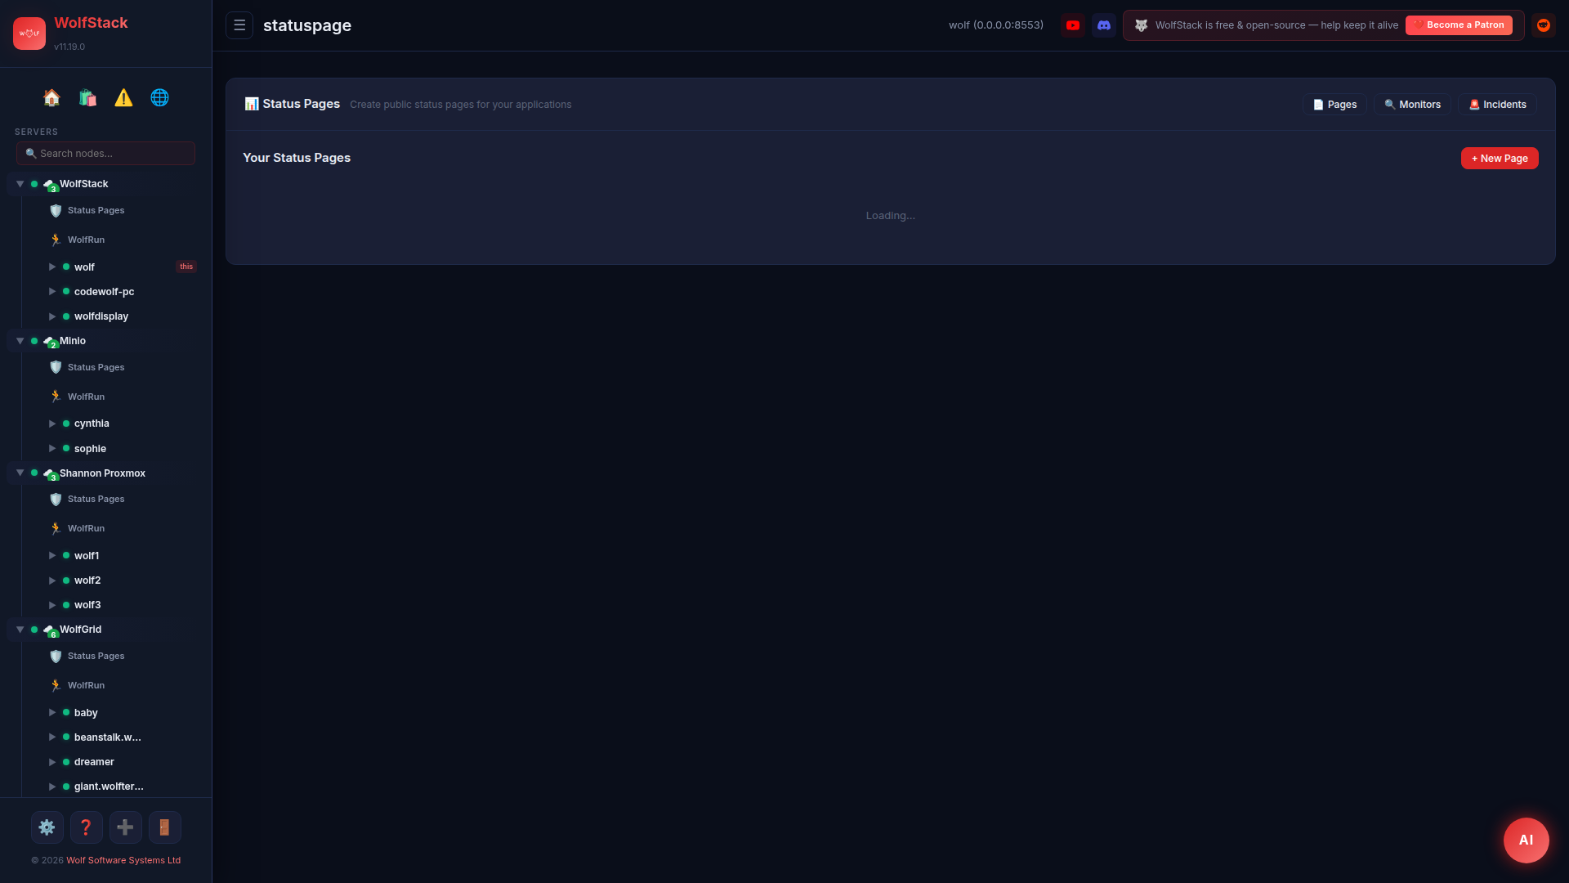Click the logout door icon
This screenshot has height=883, width=1569.
tap(164, 827)
